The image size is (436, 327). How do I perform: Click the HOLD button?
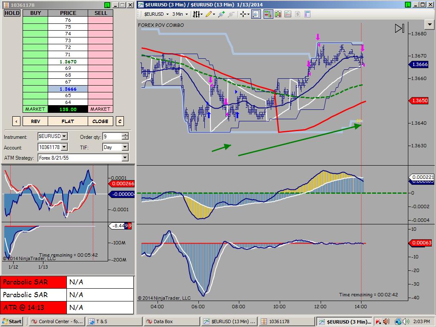(x=12, y=13)
